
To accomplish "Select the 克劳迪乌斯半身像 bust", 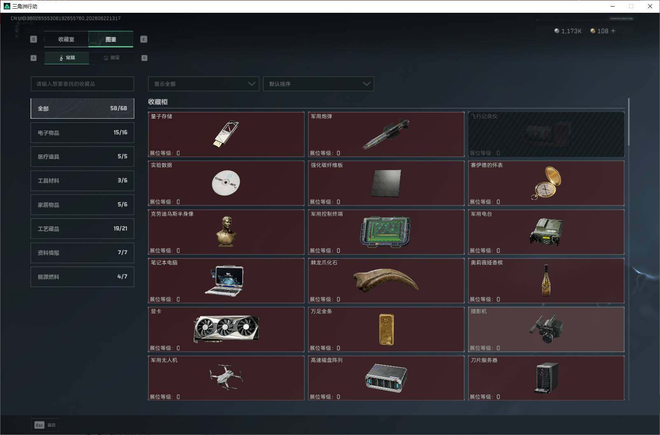I will [x=226, y=232].
